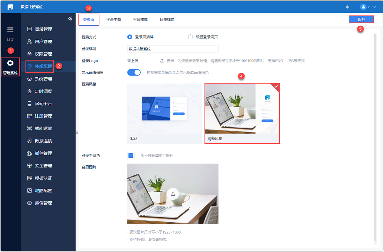Click the 插件管理 menu label
384x252 pixels.
click(x=43, y=153)
